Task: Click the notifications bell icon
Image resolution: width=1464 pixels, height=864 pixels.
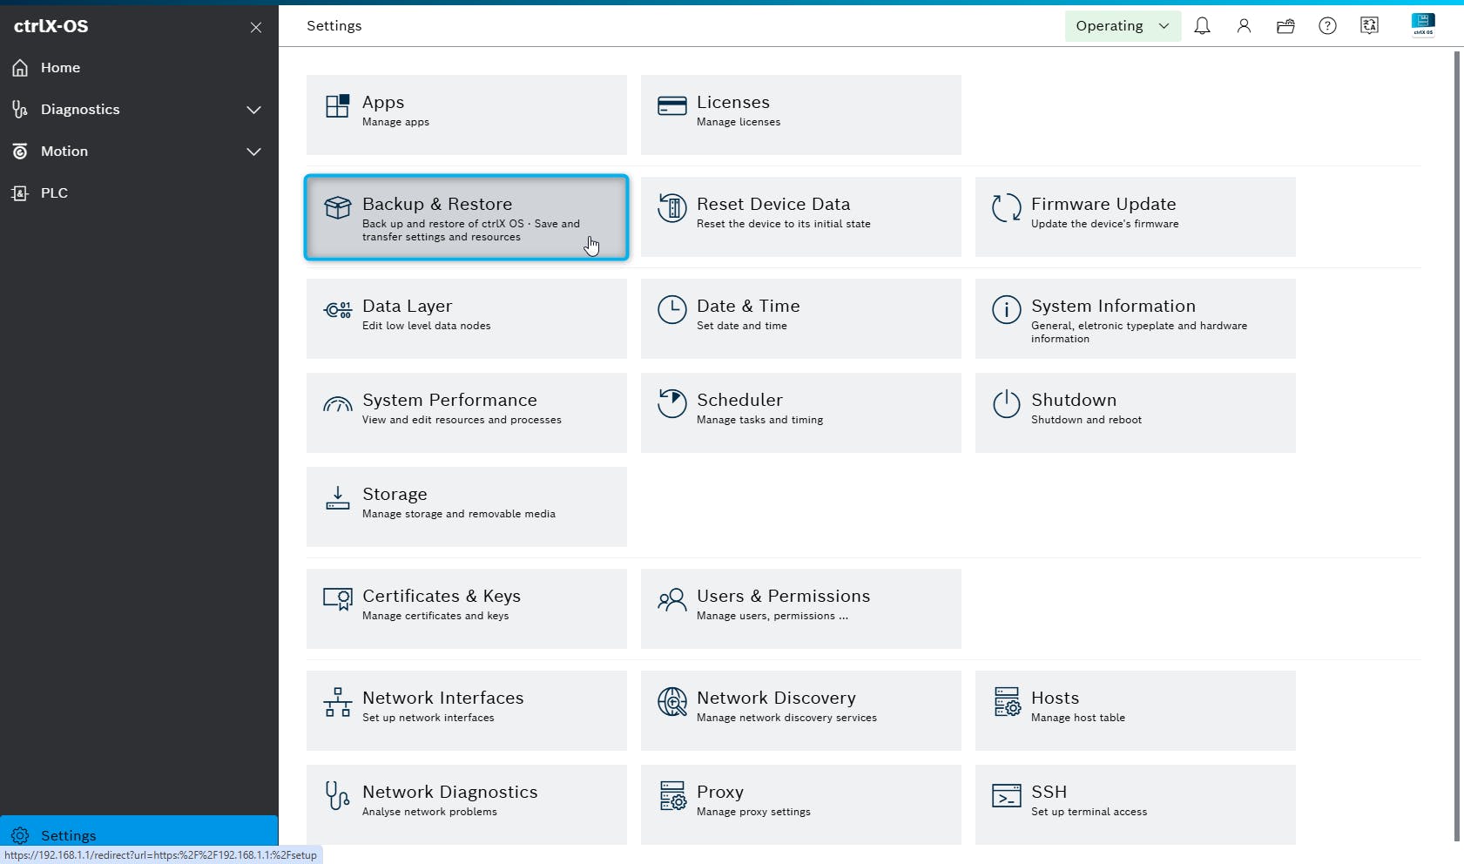Action: coord(1202,26)
